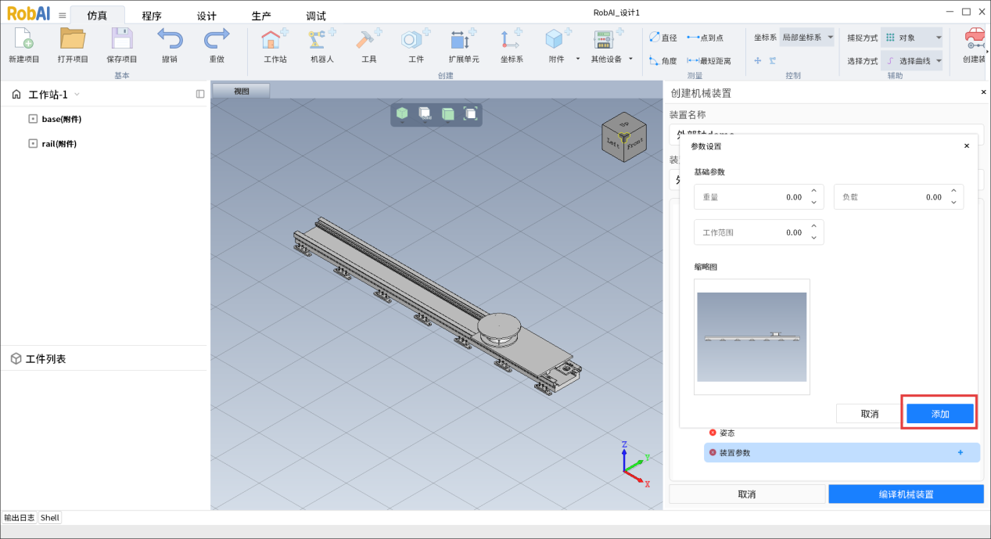Click the 编译机械装置 button
Image resolution: width=991 pixels, height=539 pixels.
point(906,494)
